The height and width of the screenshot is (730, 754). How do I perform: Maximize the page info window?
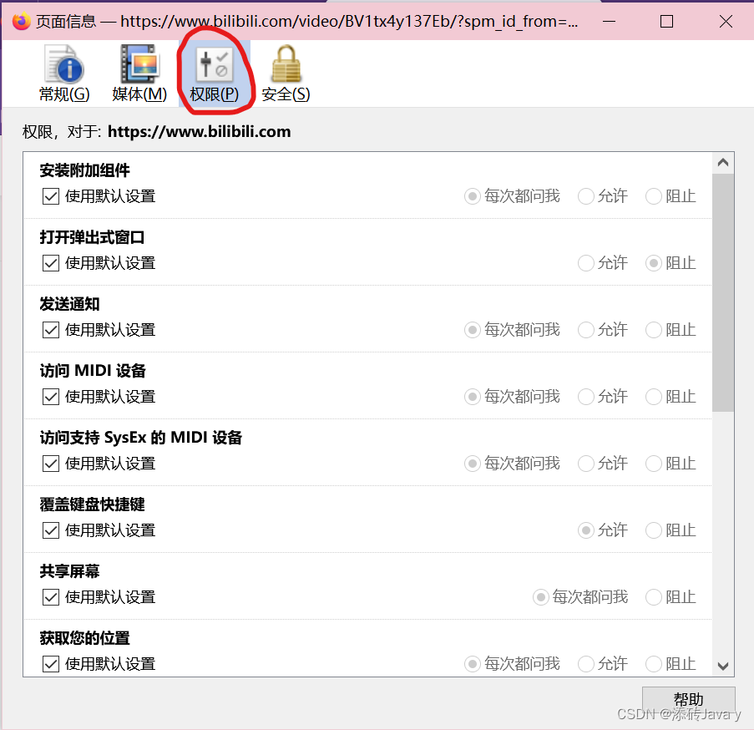click(x=666, y=21)
